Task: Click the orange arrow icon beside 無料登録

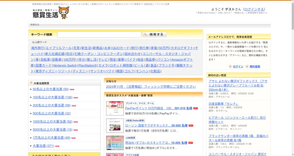Action: tap(247, 66)
